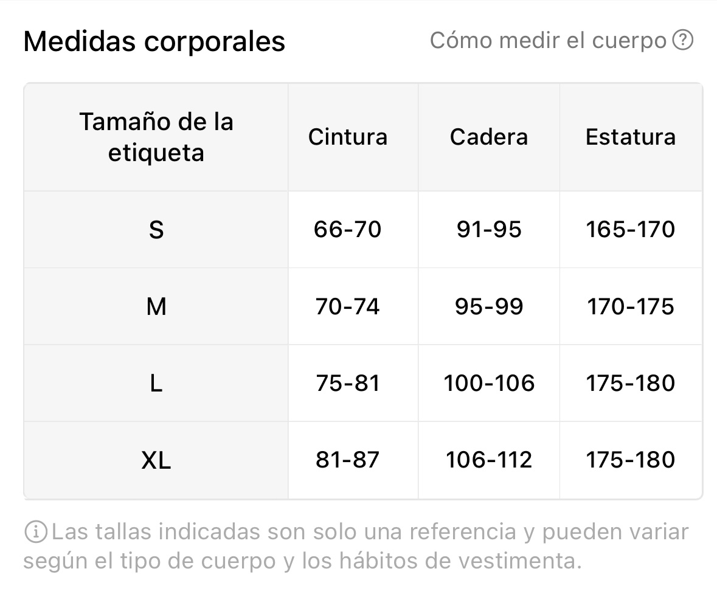Click the Estatura column header

[631, 137]
